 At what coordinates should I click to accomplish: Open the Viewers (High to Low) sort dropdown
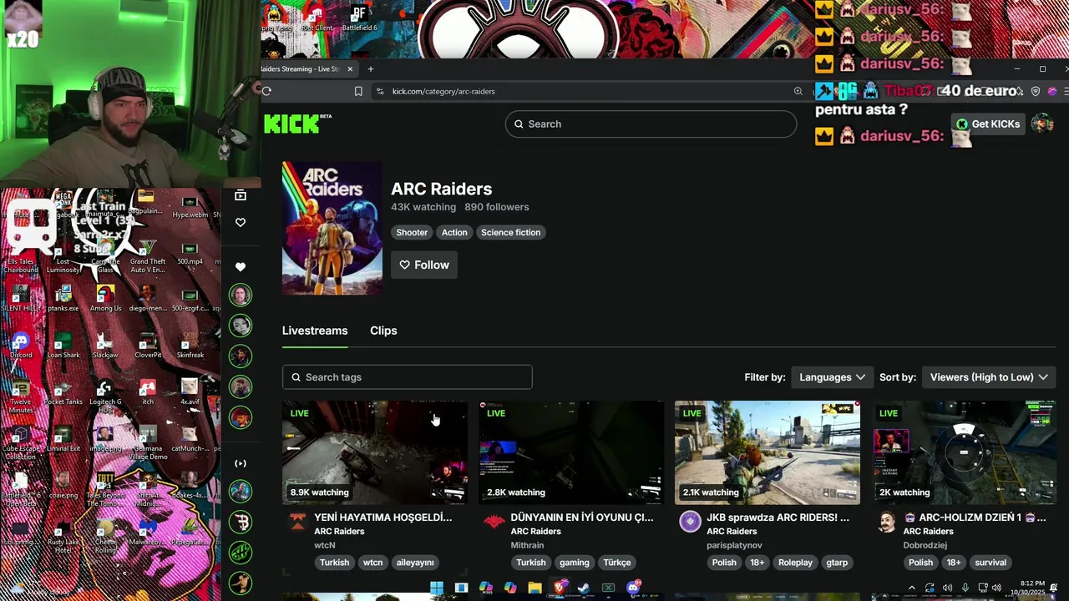989,377
